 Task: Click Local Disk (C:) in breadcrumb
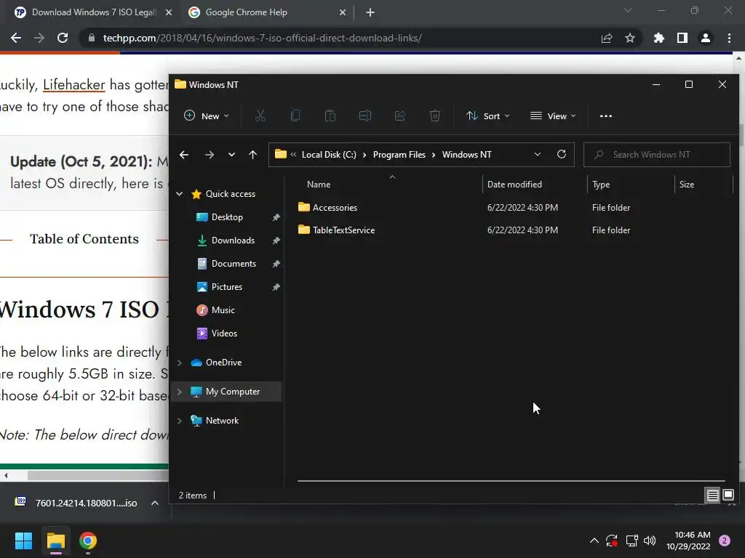coord(329,155)
